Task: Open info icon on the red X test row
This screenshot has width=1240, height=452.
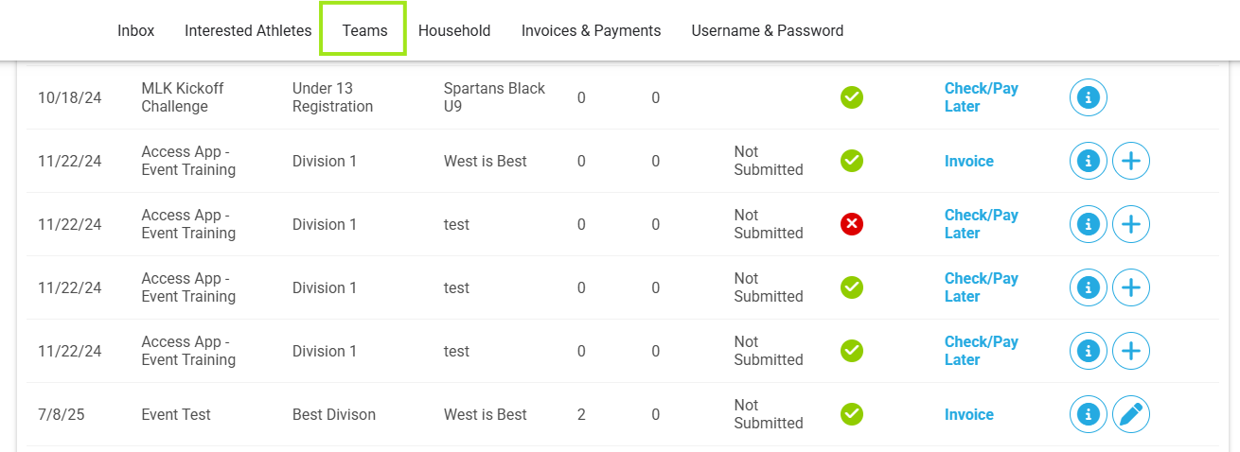Action: click(1088, 224)
